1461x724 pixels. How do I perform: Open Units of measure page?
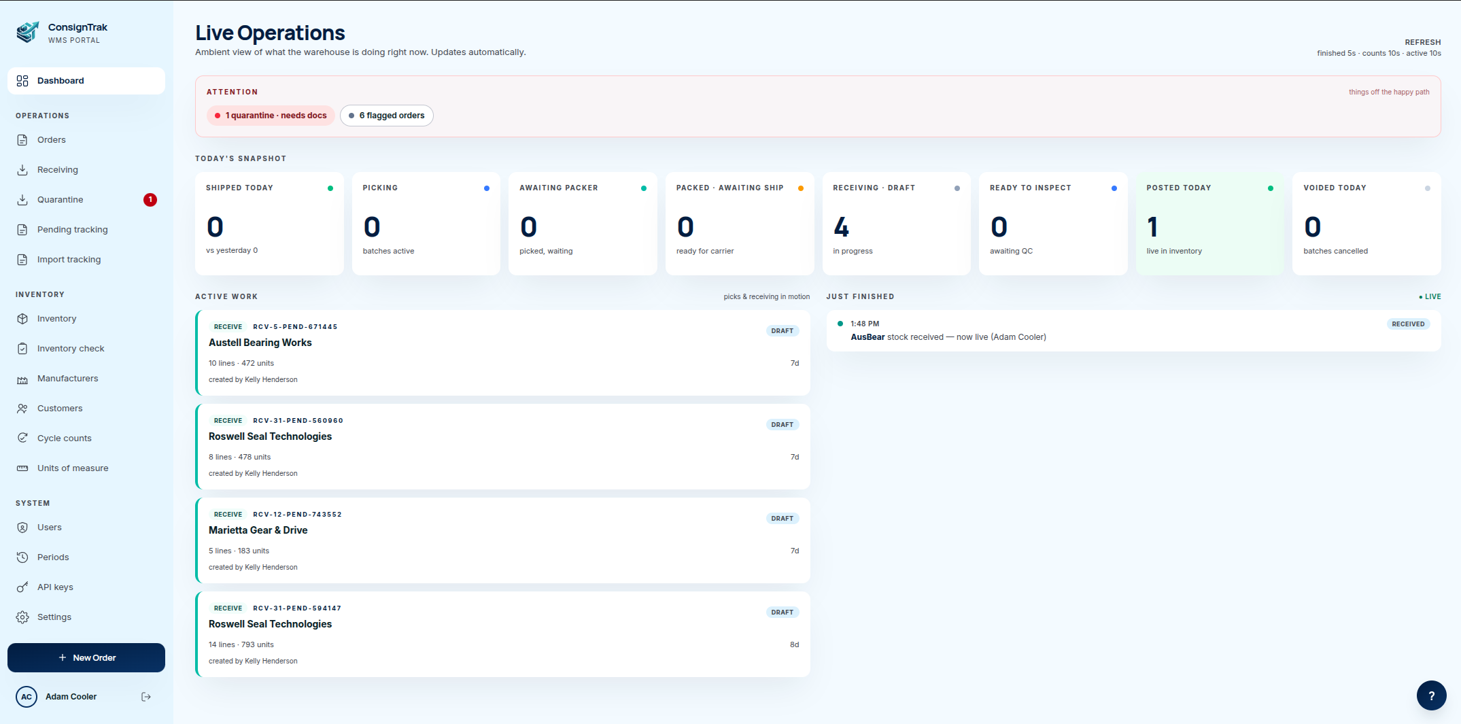pos(86,468)
